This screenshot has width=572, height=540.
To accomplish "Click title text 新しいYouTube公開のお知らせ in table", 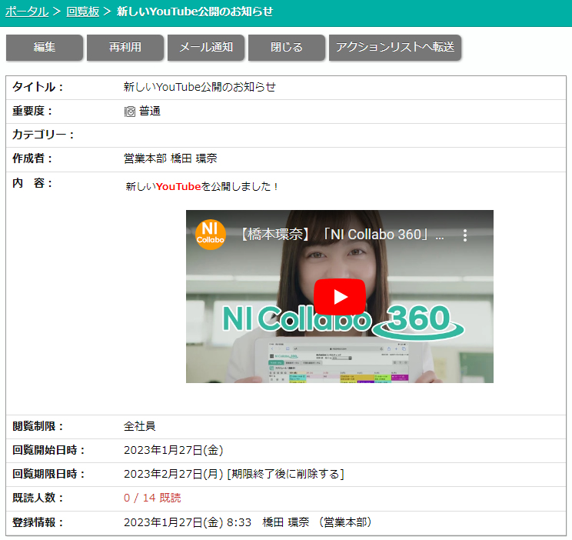I will [x=200, y=87].
